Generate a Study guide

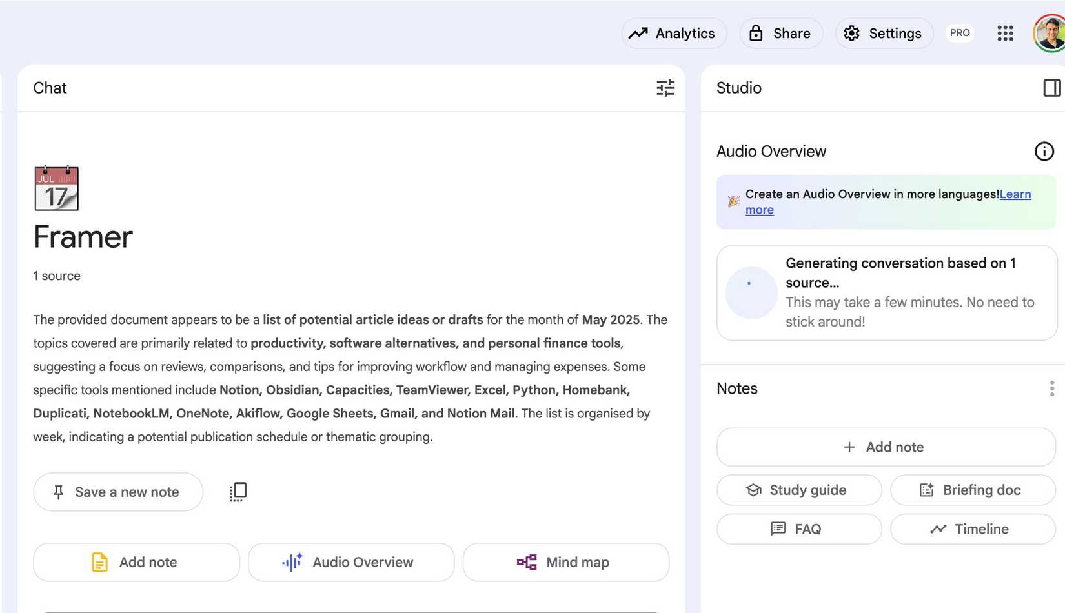click(799, 490)
